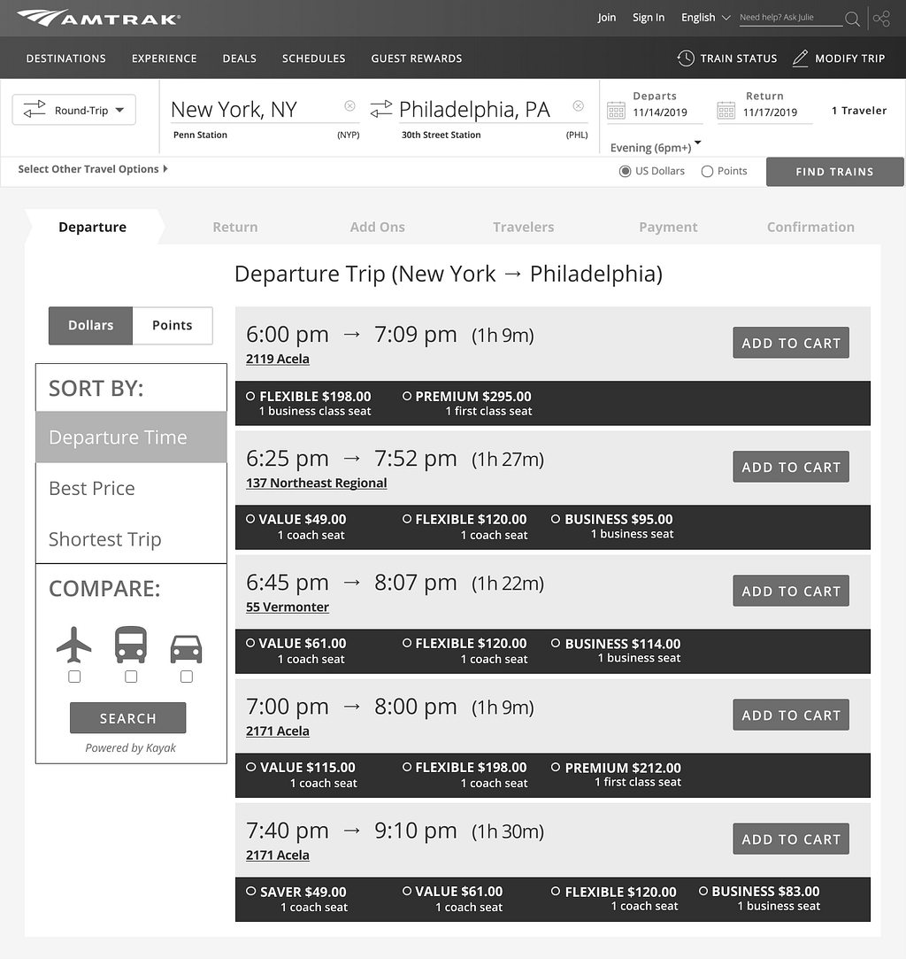The height and width of the screenshot is (959, 906).
Task: Open the Destinations menu
Action: 66,58
